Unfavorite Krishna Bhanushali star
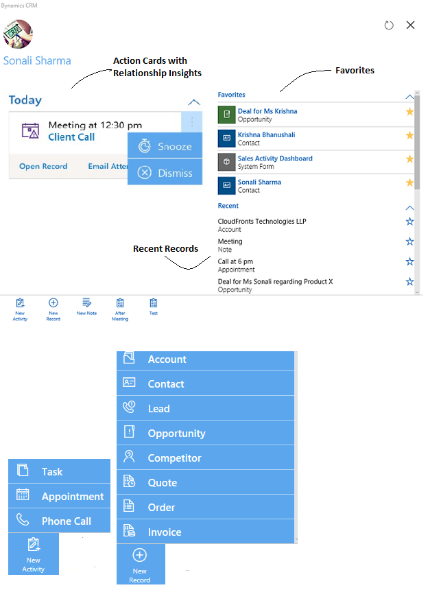This screenshot has width=441, height=603. pos(409,135)
